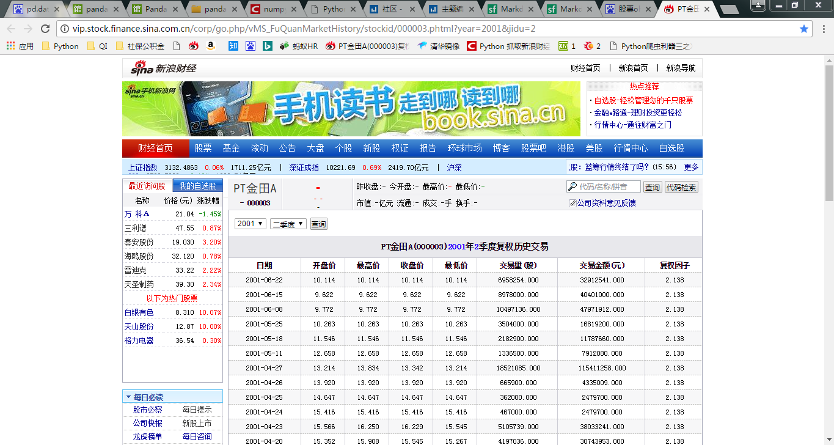Click the browser back arrow
The image size is (834, 445).
12,29
